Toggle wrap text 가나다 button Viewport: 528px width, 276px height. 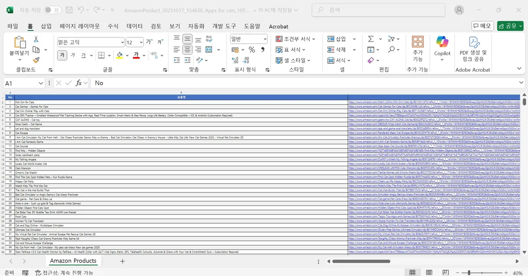(209, 39)
